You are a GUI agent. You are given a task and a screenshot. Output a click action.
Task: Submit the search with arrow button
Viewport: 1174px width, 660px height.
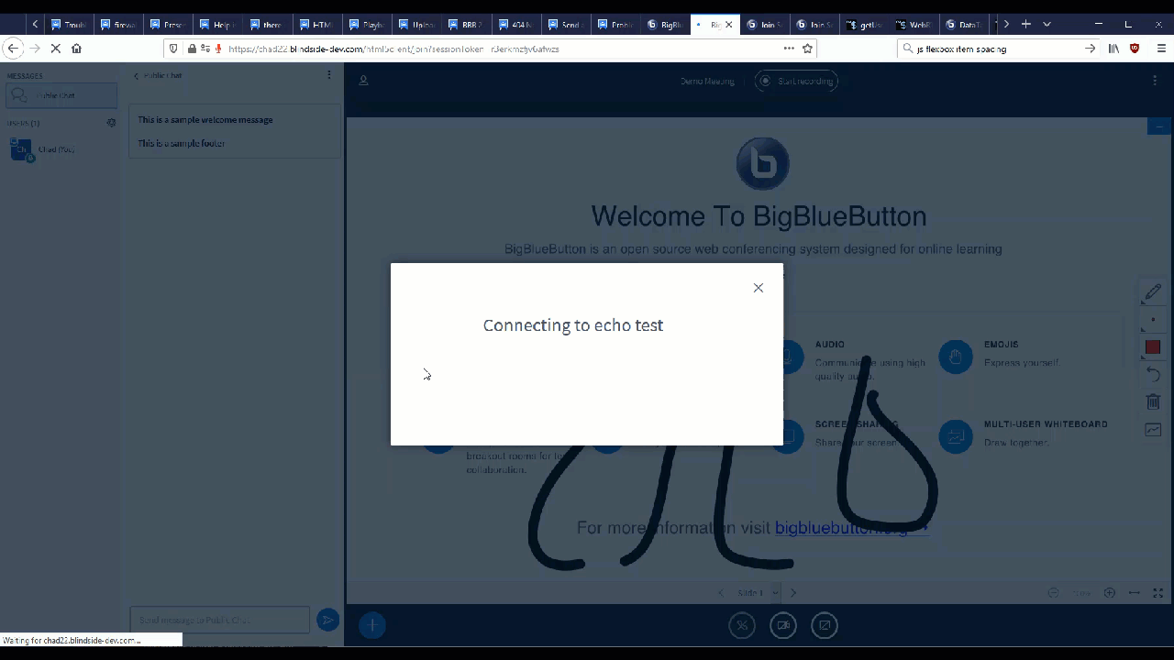(1090, 49)
